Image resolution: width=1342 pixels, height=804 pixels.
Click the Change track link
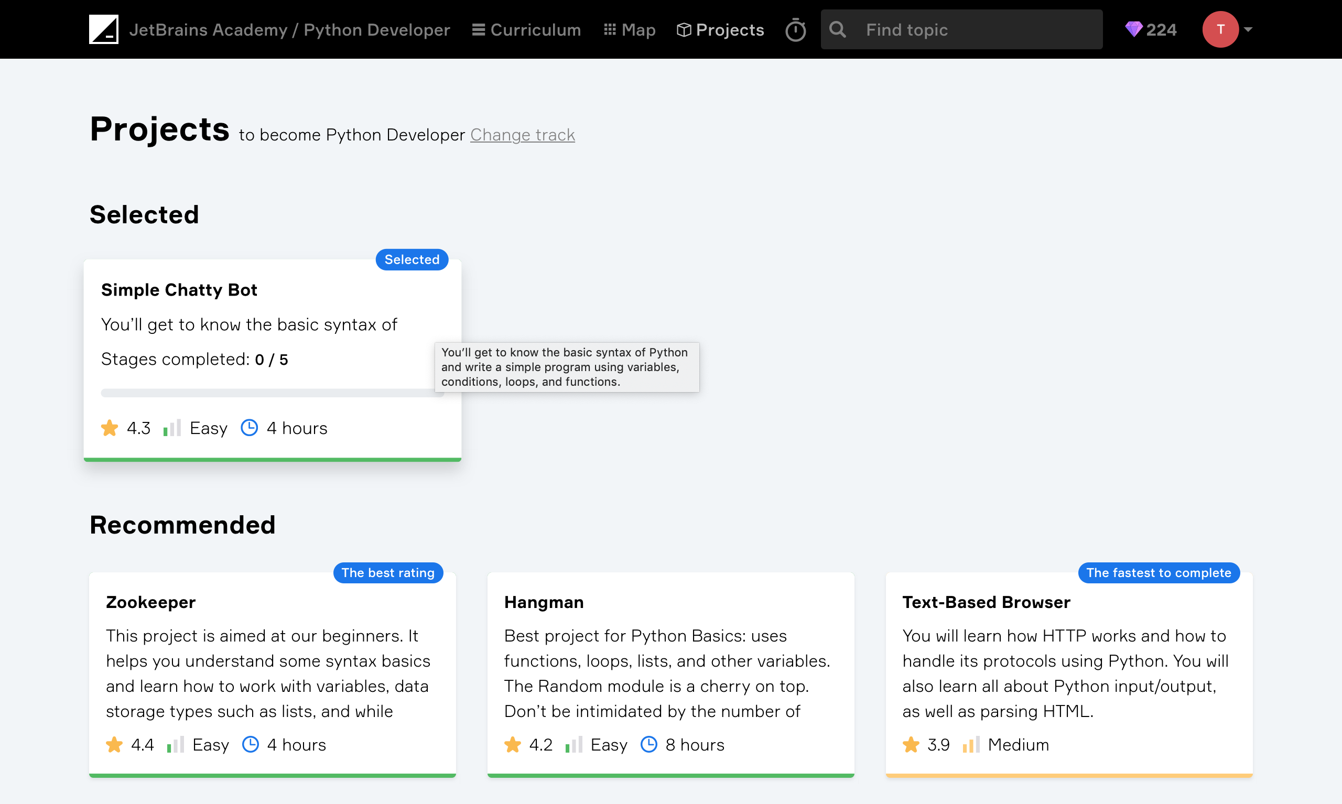(523, 134)
